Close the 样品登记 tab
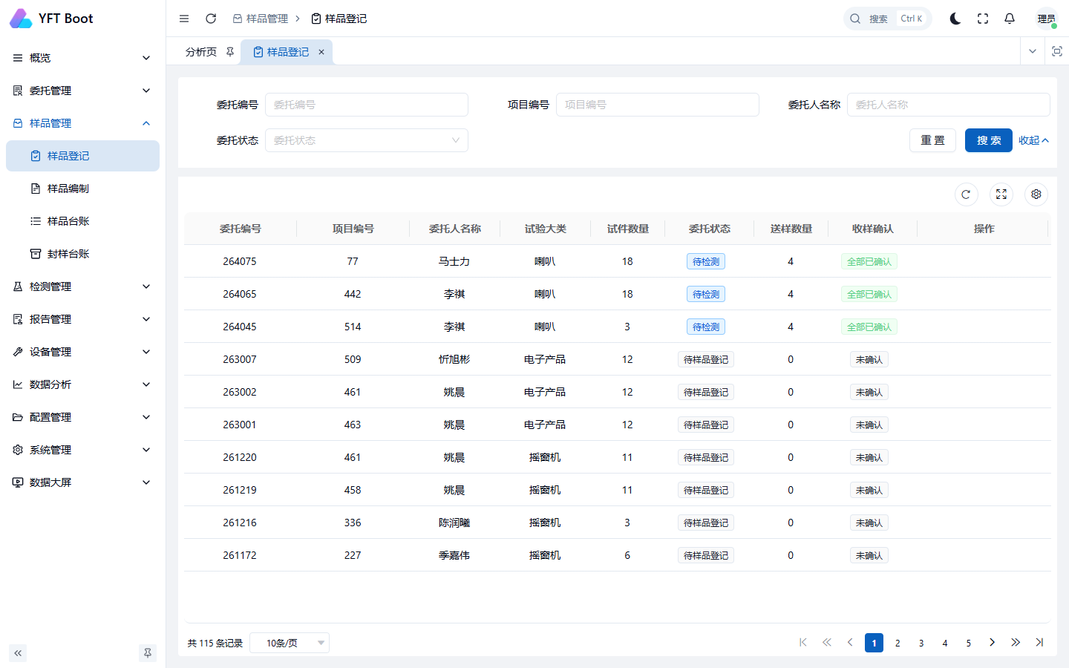This screenshot has width=1069, height=668. [x=321, y=52]
